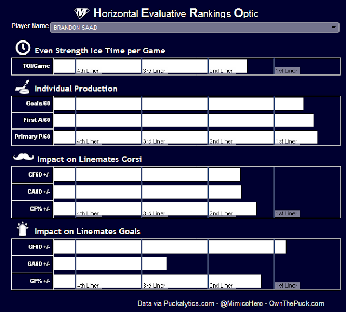Click the TOI/Game row label

pos(36,66)
